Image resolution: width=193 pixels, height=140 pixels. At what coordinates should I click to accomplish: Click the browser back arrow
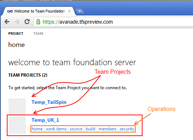pos(7,22)
